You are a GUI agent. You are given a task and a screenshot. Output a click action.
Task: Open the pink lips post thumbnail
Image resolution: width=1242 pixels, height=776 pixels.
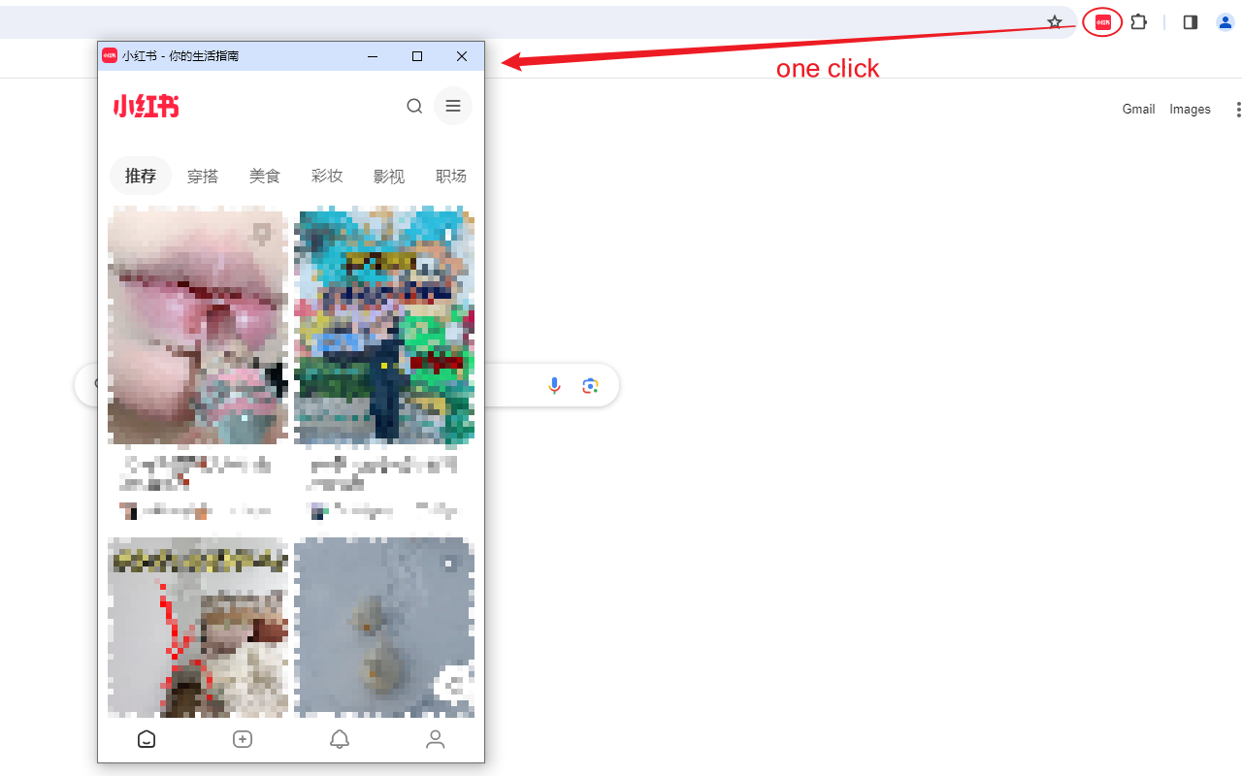198,325
